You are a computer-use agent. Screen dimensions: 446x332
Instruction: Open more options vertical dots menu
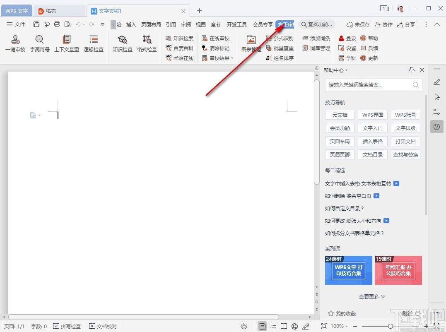click(x=426, y=24)
